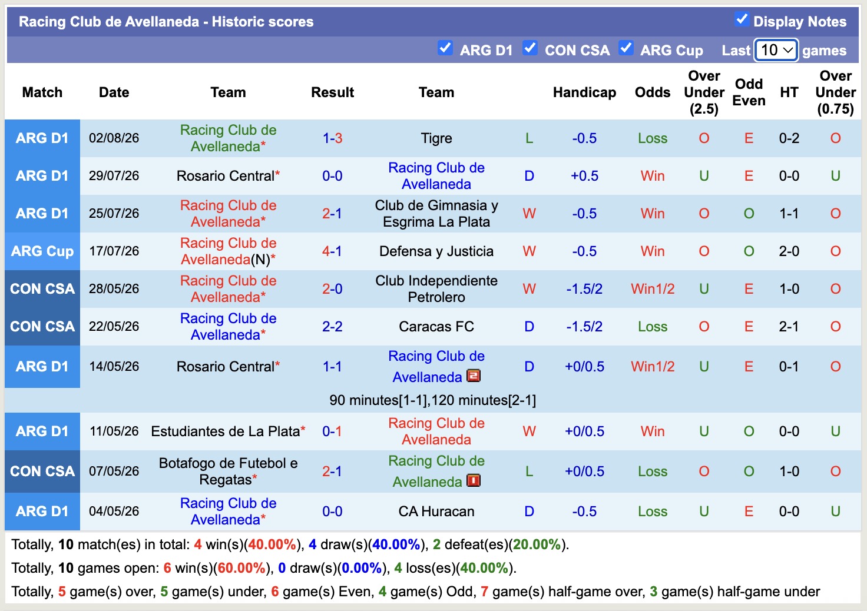Click the 2-1 half-time score for Caracas match
This screenshot has height=611, width=867.
(789, 327)
